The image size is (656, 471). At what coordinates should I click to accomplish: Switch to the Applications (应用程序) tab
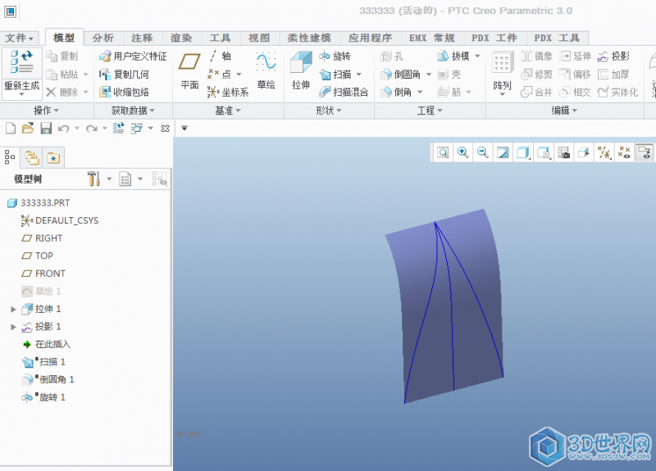click(371, 38)
